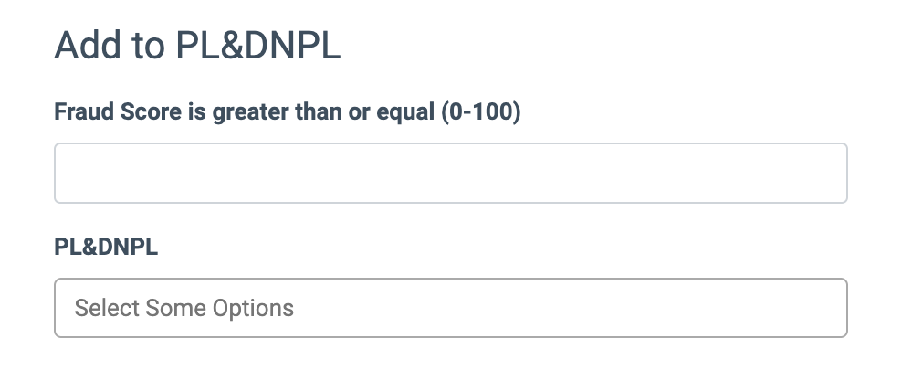Place cursor in the fraud score threshold box
902x391 pixels.
[451, 173]
